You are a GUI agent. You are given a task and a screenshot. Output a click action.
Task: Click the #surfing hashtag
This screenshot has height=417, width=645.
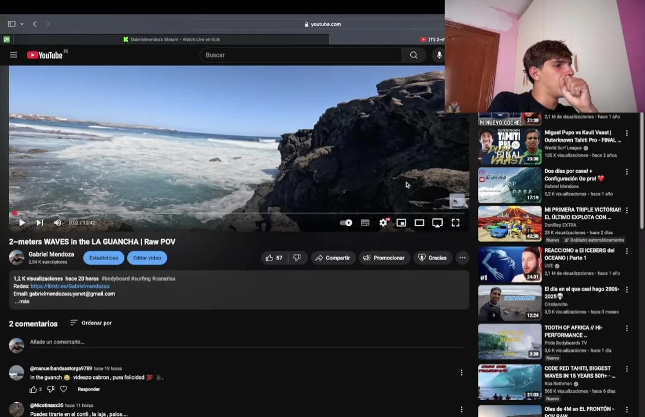141,279
